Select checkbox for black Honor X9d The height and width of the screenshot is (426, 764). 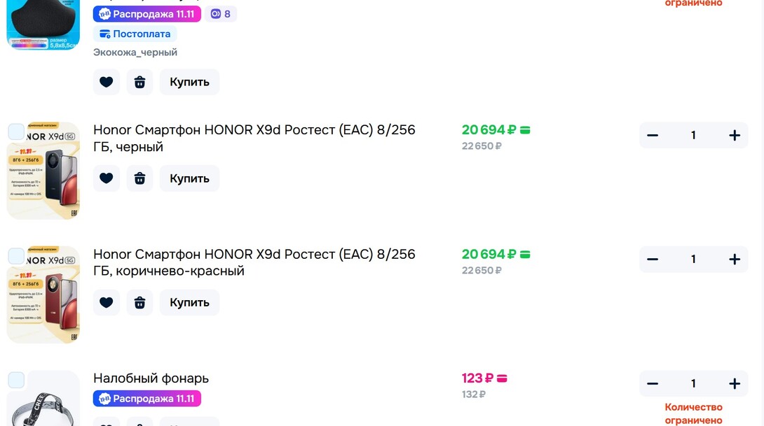16,132
